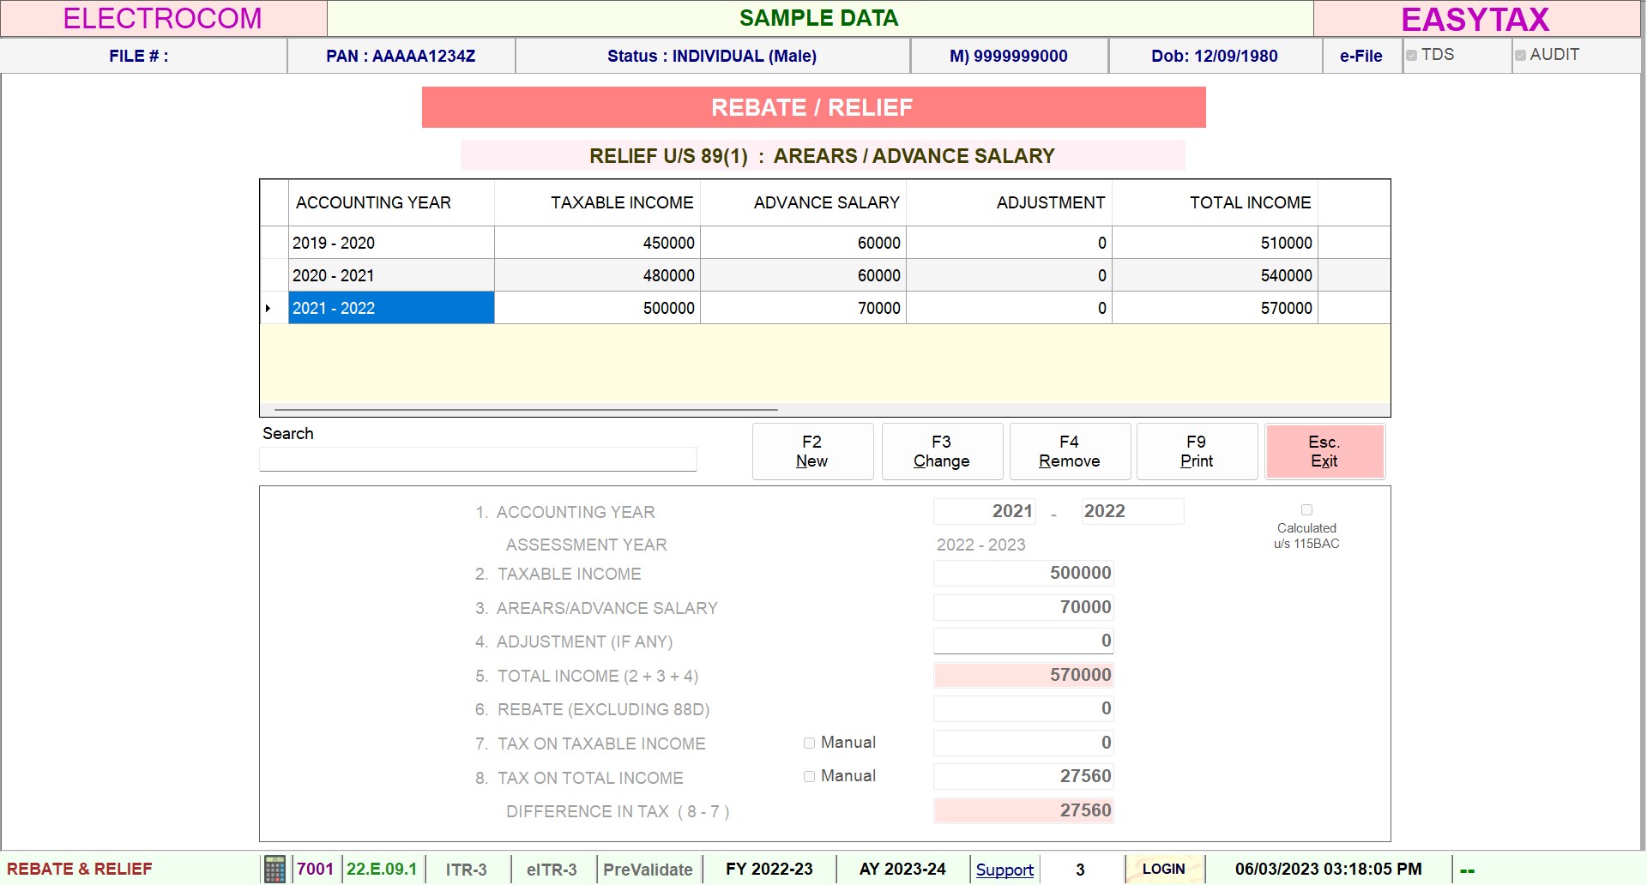The width and height of the screenshot is (1647, 885).
Task: Click the accounting year start field 2021
Action: [x=985, y=511]
